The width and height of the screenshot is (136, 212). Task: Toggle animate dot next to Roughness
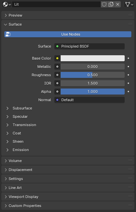(128, 75)
